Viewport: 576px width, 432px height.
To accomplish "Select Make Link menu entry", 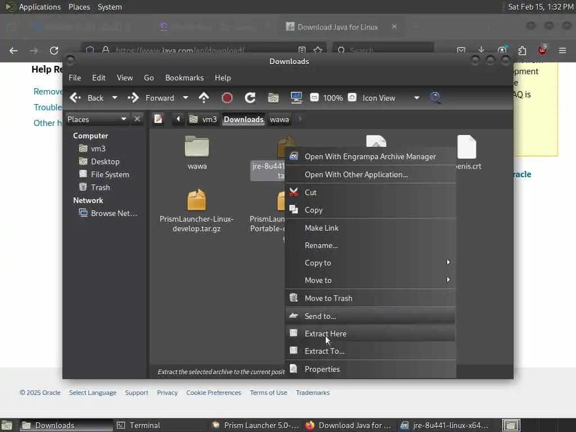I will pos(370,228).
